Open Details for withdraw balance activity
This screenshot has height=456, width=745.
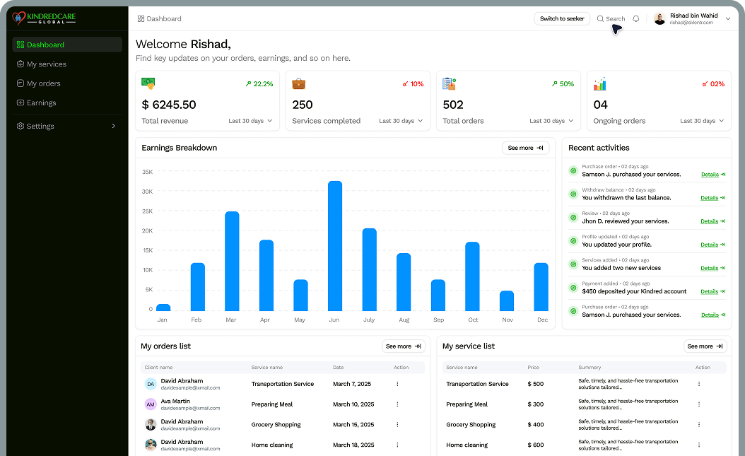[712, 198]
